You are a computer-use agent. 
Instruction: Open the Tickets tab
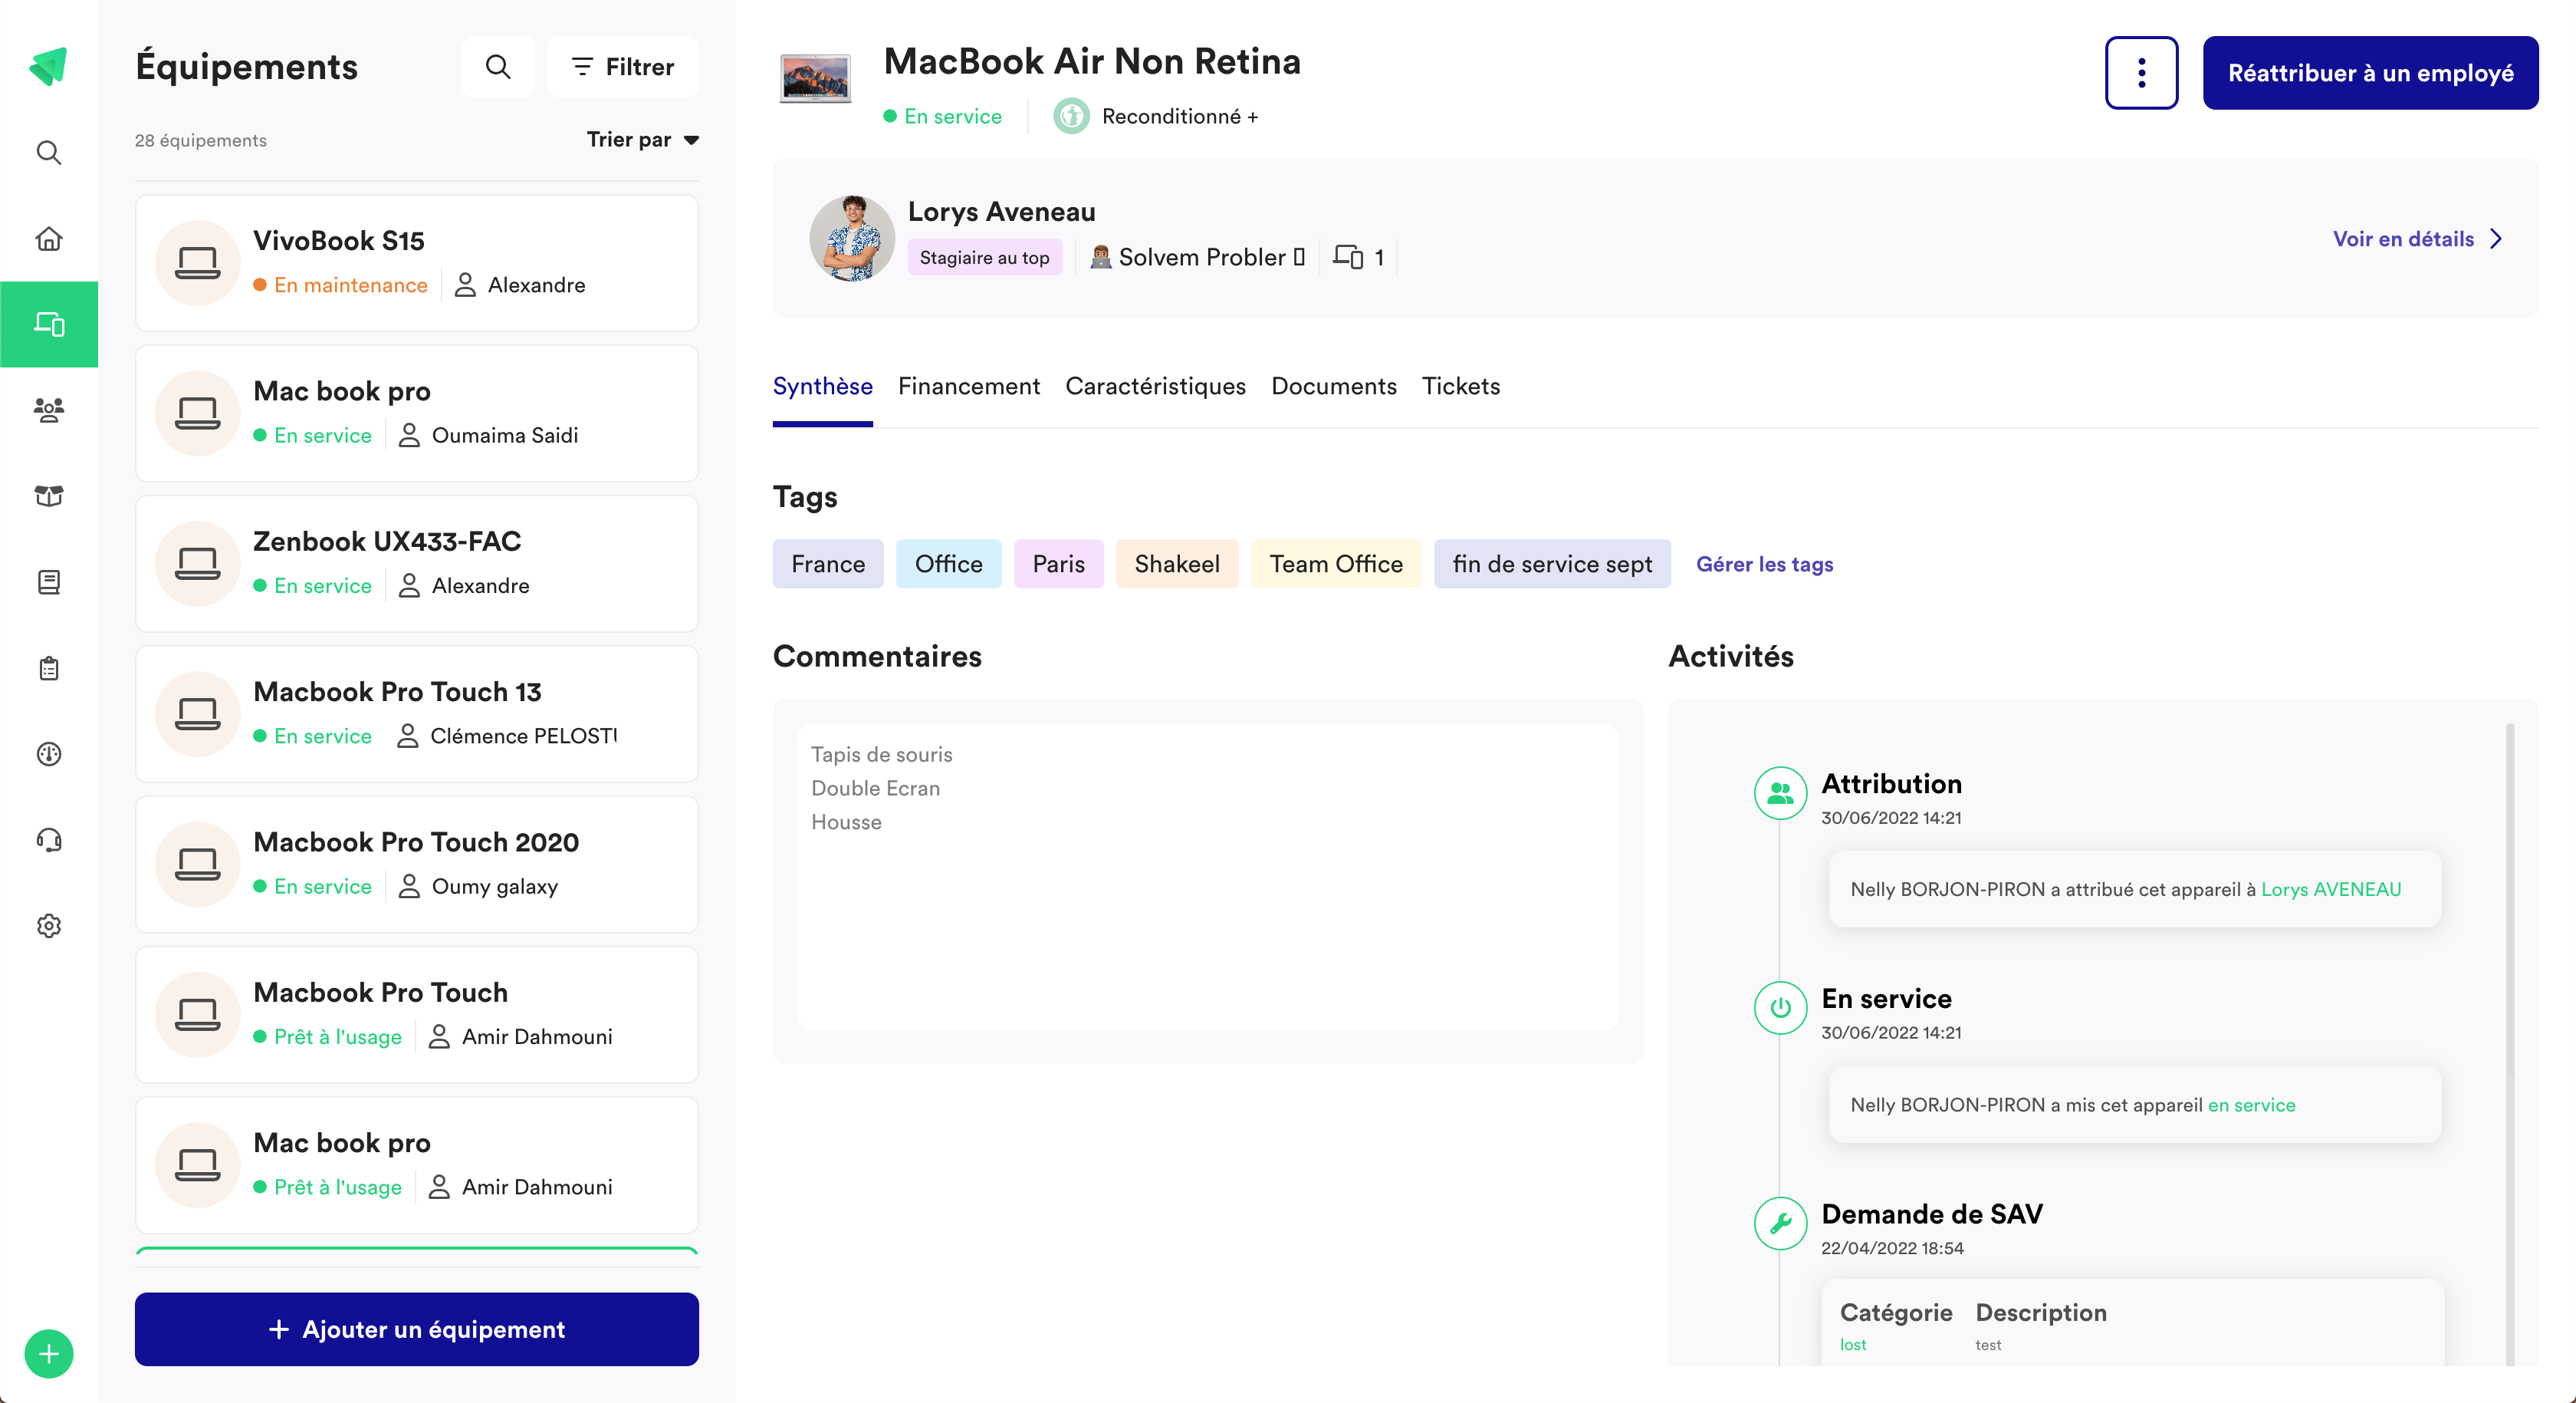pos(1460,387)
